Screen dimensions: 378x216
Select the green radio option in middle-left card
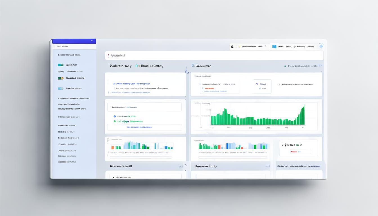tap(115, 121)
